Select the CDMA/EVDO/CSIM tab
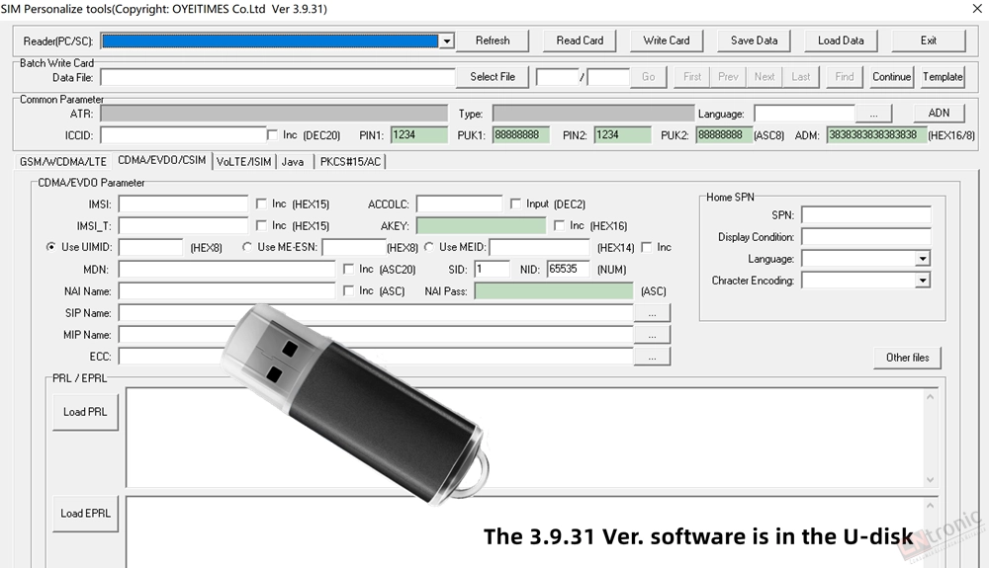 pyautogui.click(x=162, y=161)
